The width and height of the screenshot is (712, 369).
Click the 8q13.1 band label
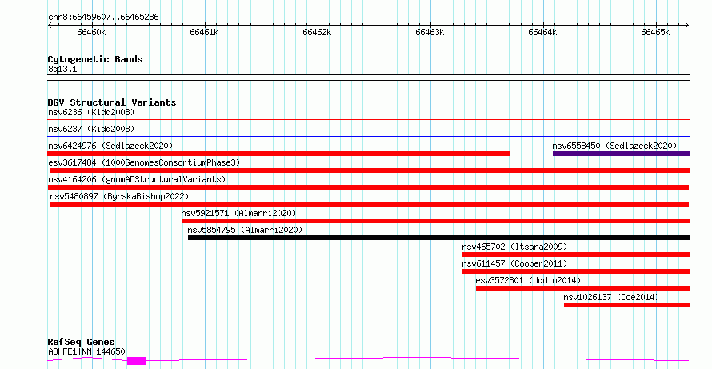[x=62, y=70]
